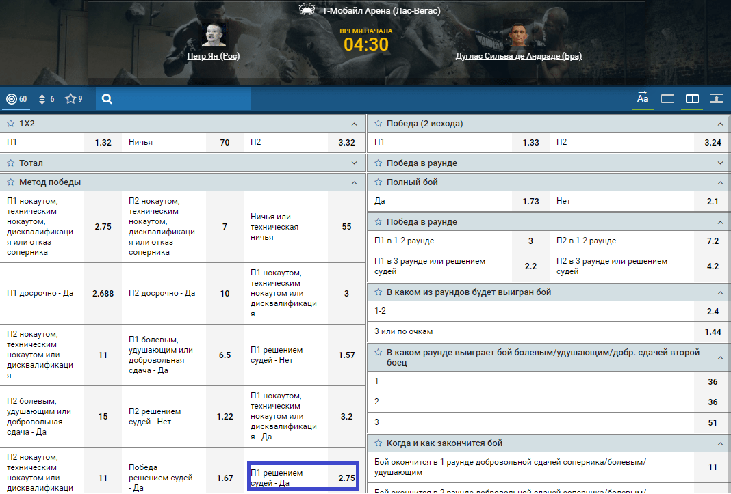Star the 'В каком из раундов будет выигран бой' market
This screenshot has width=731, height=494.
[x=378, y=292]
